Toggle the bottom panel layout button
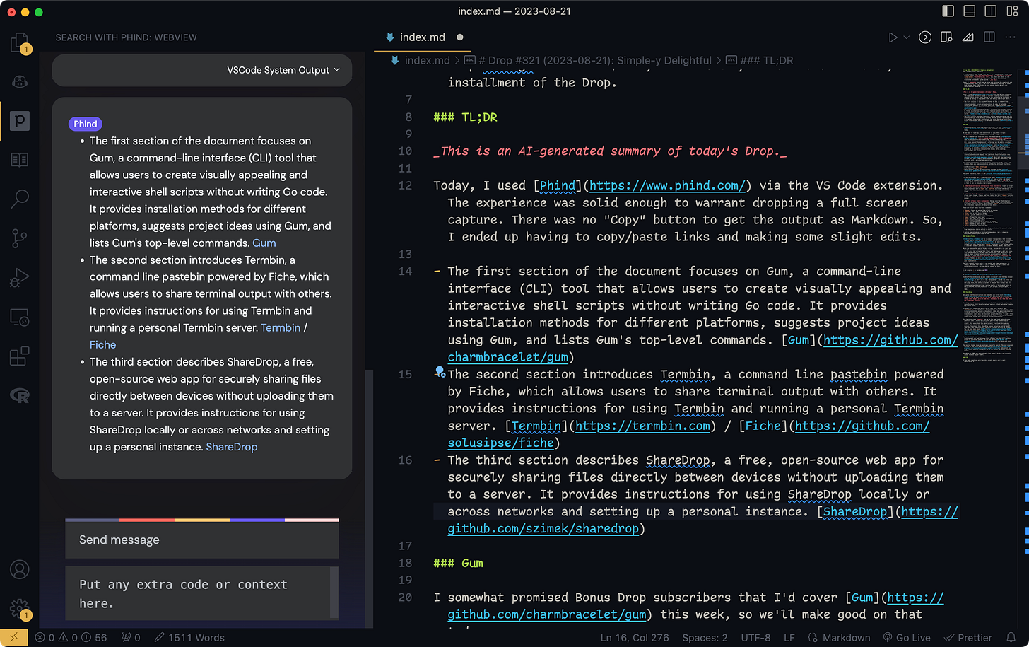The image size is (1029, 647). 970,11
